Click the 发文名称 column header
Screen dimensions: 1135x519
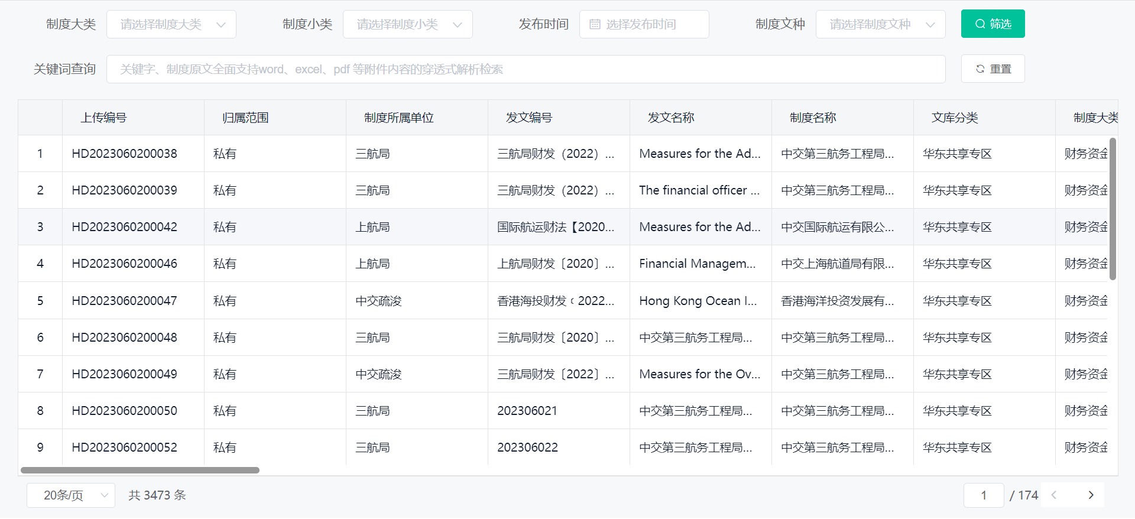point(671,118)
